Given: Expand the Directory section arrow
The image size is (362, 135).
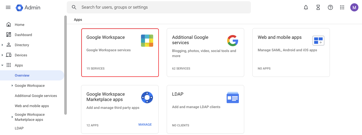Looking at the screenshot, I should [3, 45].
